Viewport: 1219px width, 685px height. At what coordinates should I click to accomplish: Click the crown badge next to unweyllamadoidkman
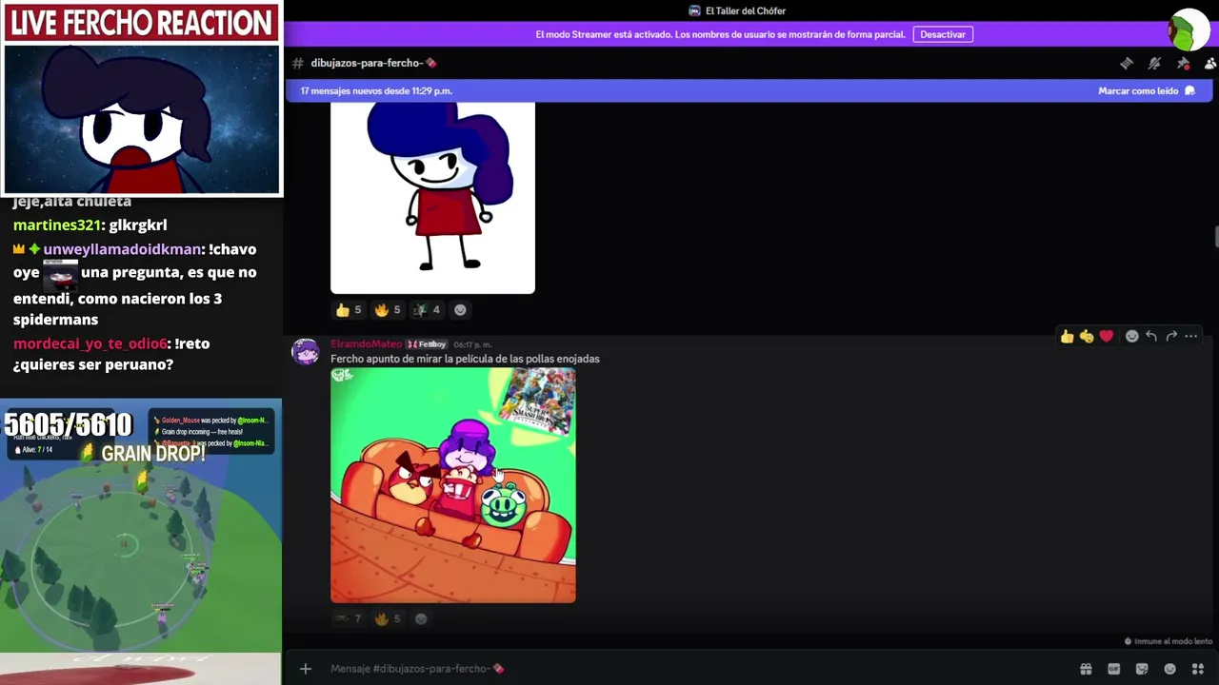coord(19,249)
